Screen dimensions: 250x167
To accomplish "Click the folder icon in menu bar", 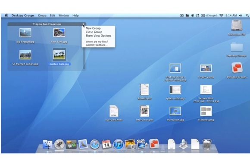I will point(187,15).
